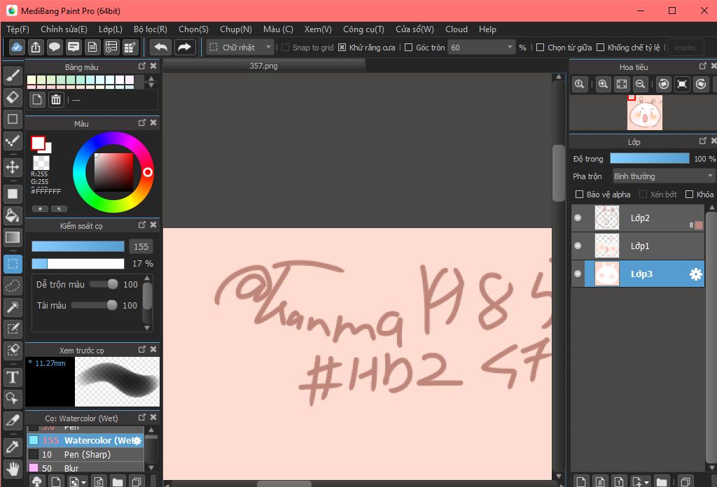Select the Eyedropper tool
The width and height of the screenshot is (717, 487).
pyautogui.click(x=13, y=447)
